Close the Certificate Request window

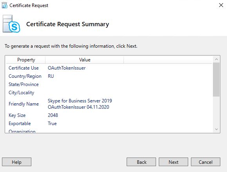point(221,5)
